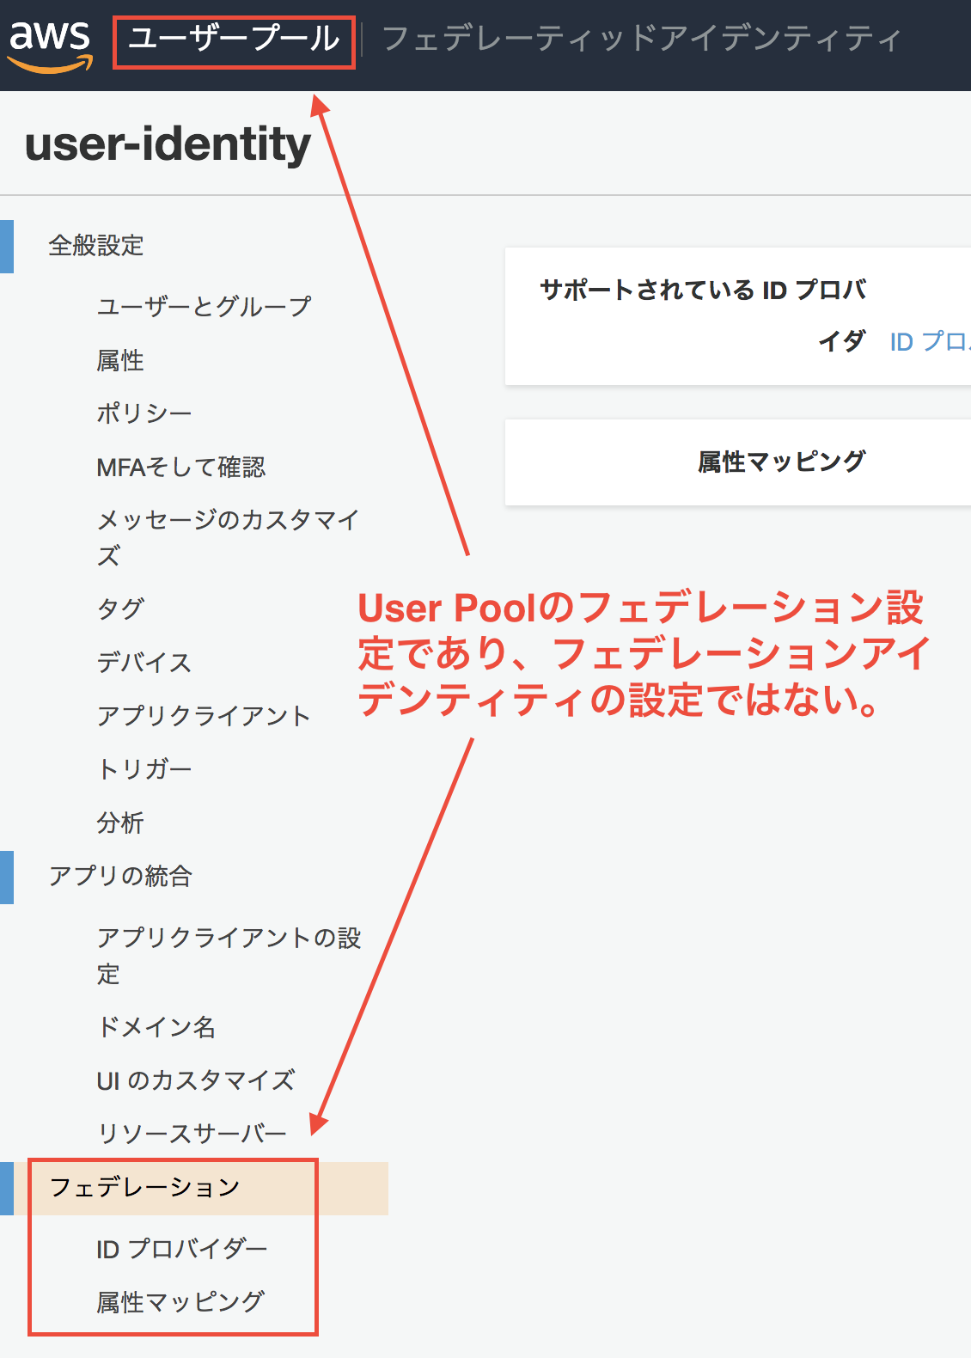This screenshot has width=971, height=1358.
Task: Open the ユーザープール tab
Action: pyautogui.click(x=234, y=40)
